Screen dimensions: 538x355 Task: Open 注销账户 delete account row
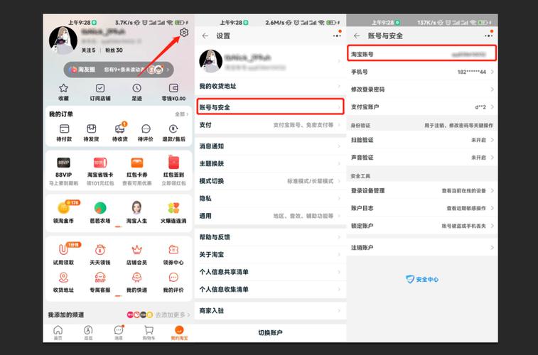(422, 247)
